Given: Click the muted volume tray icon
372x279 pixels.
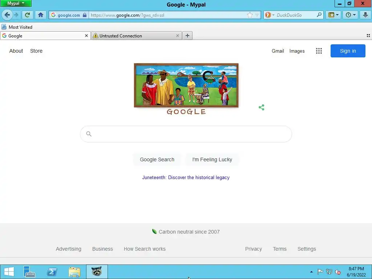Looking at the screenshot, I should 338,272.
